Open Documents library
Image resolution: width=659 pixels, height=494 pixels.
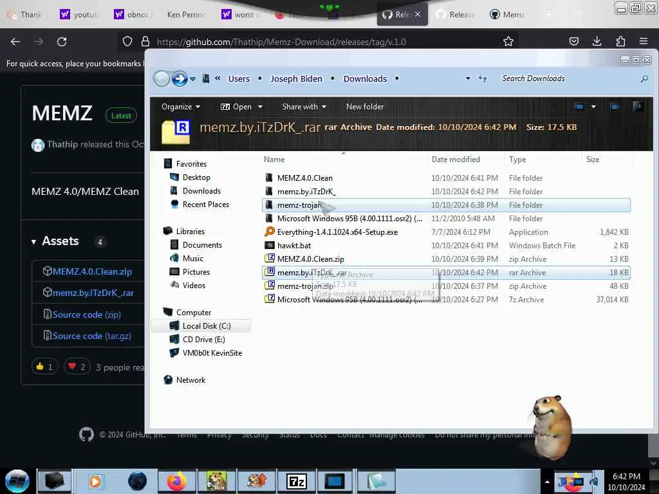(201, 245)
